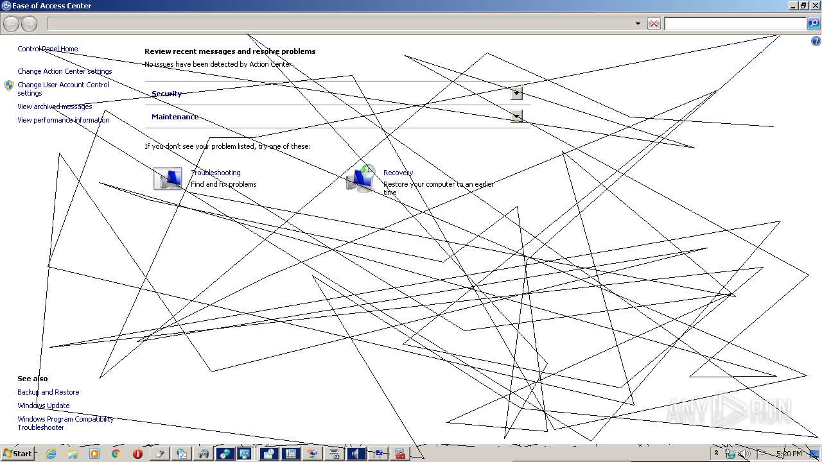Click the help question mark icon

pyautogui.click(x=816, y=41)
